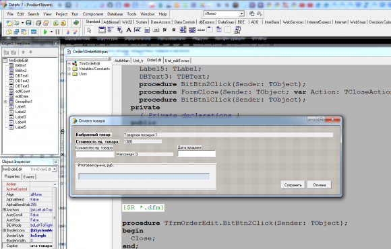Select the TCheckBox component in palette
Image resolution: width=391 pixels, height=249 pixels.
coord(165,30)
